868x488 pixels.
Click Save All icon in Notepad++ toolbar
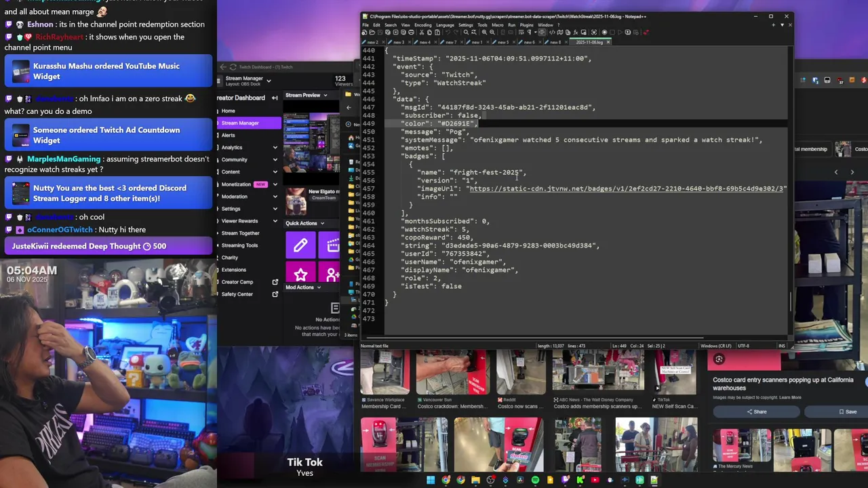[x=388, y=32]
